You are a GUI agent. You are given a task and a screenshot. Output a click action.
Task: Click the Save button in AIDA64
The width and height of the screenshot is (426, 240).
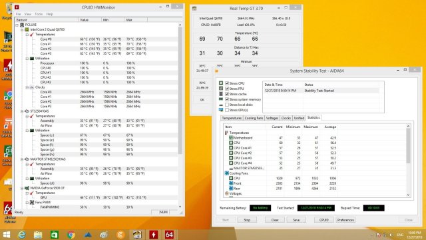296,220
